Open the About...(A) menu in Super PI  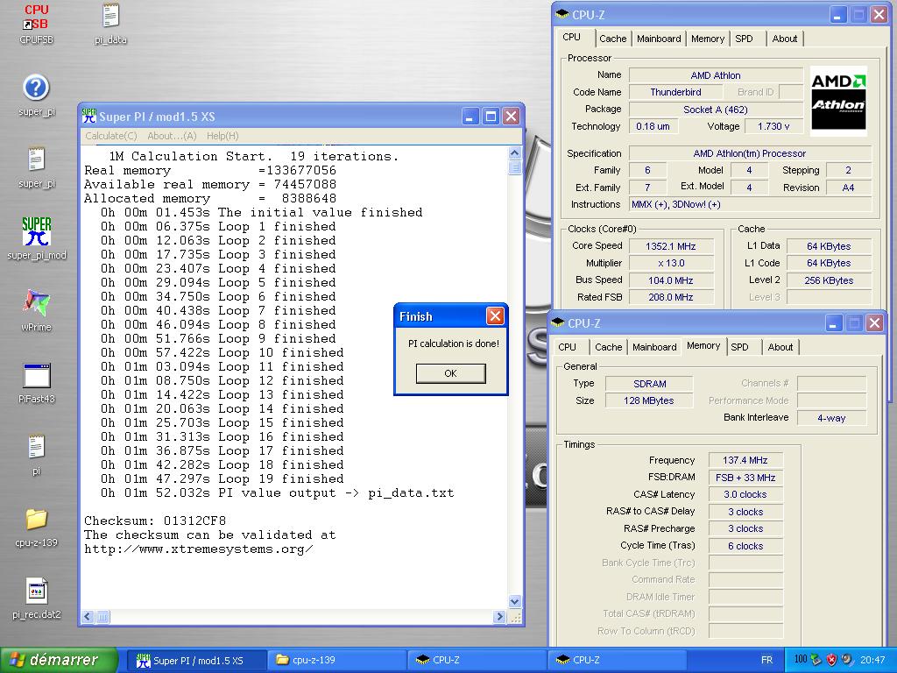tap(172, 136)
